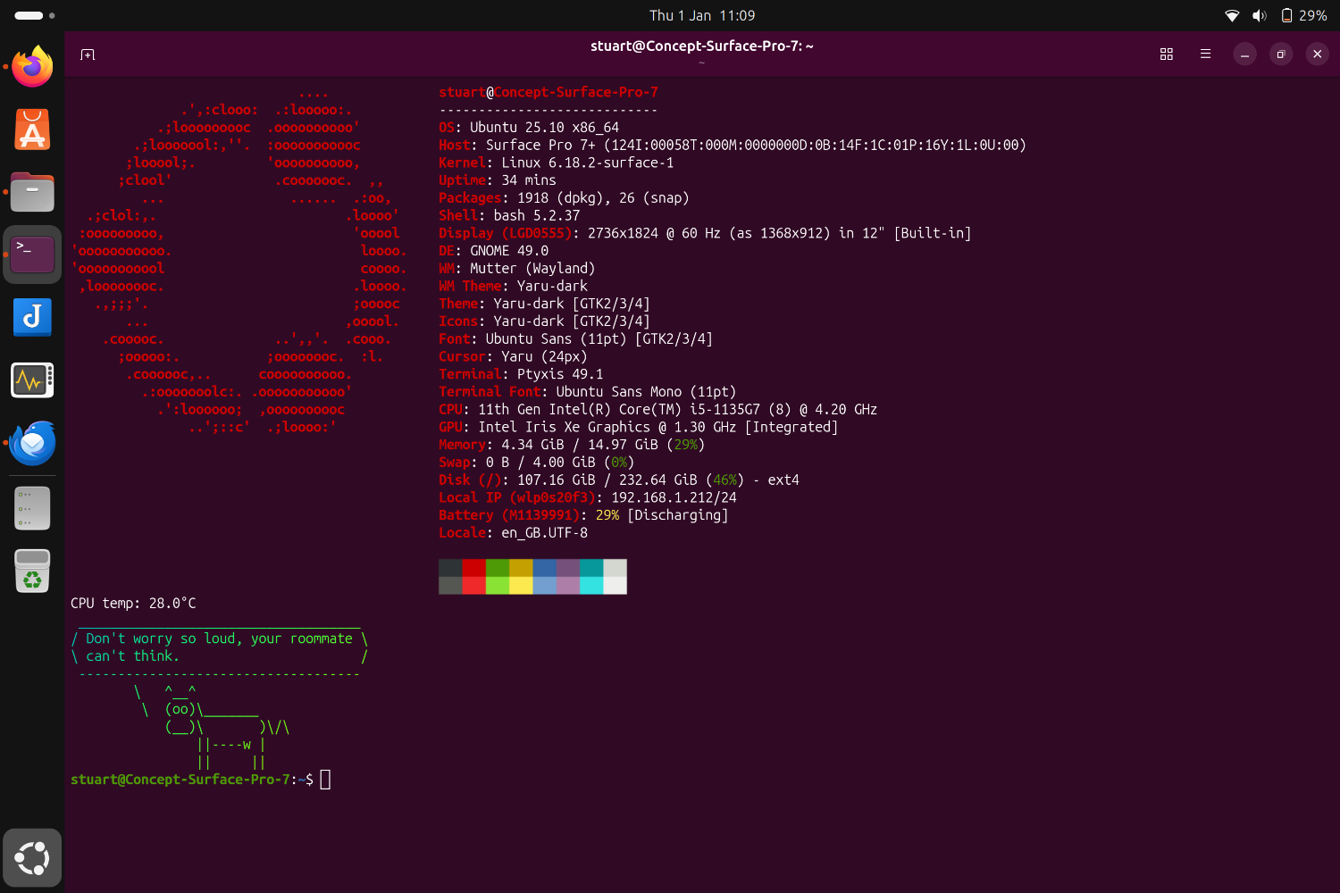Show the Ptyxis tab overview grid
This screenshot has width=1340, height=893.
click(1166, 54)
